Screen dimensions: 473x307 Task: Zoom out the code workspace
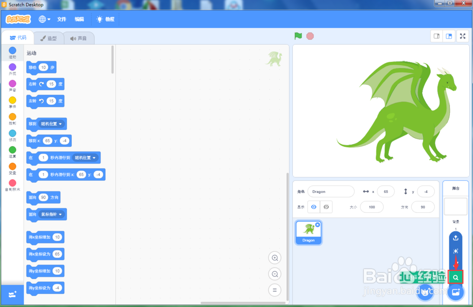(x=275, y=274)
